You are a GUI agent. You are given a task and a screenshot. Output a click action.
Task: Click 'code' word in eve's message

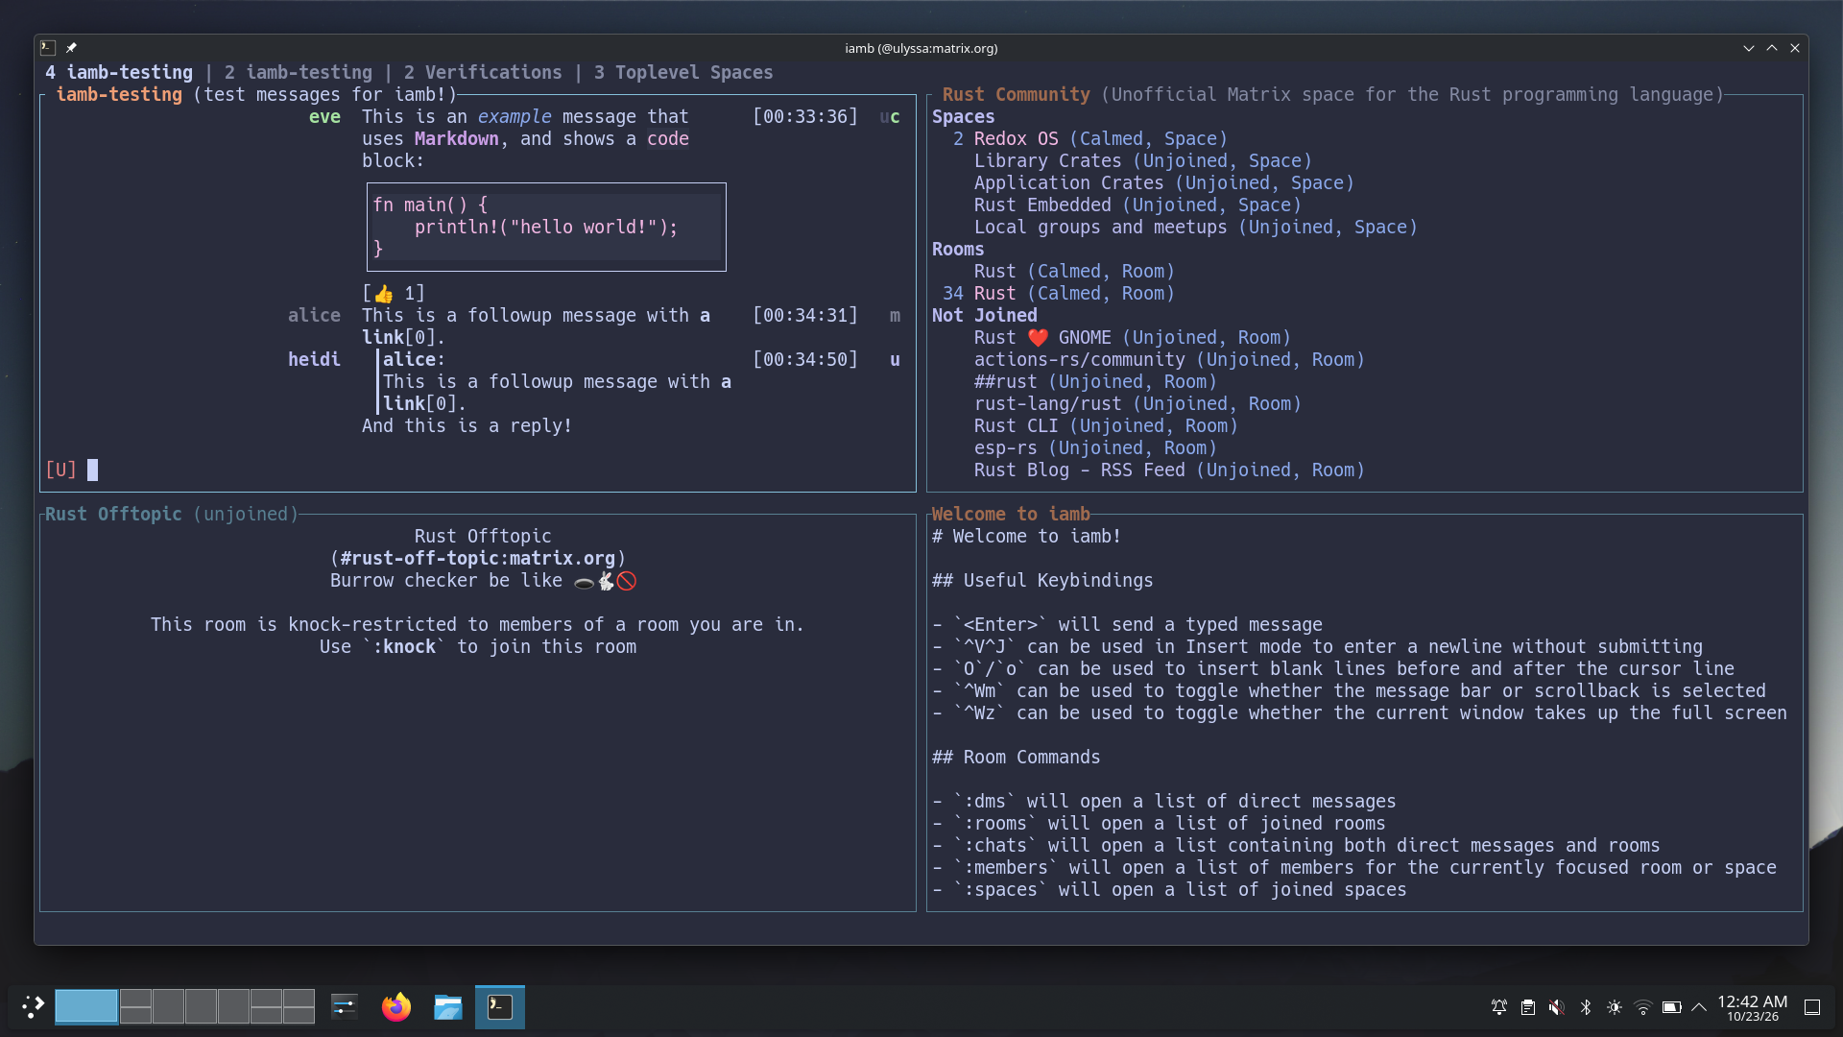(x=668, y=138)
